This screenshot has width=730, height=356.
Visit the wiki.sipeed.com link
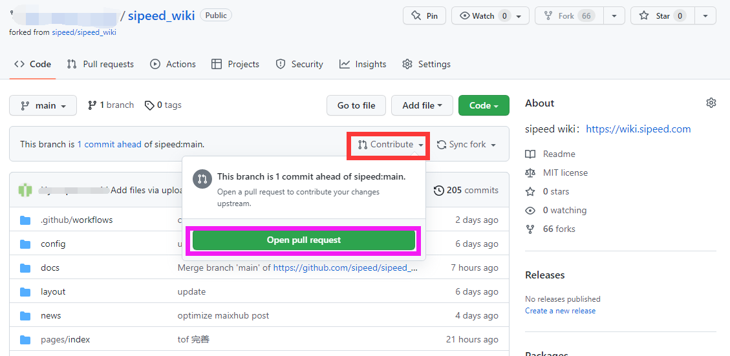(638, 129)
